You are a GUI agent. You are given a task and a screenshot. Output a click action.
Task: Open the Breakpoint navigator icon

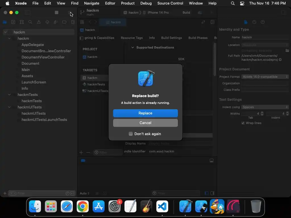click(x=64, y=22)
